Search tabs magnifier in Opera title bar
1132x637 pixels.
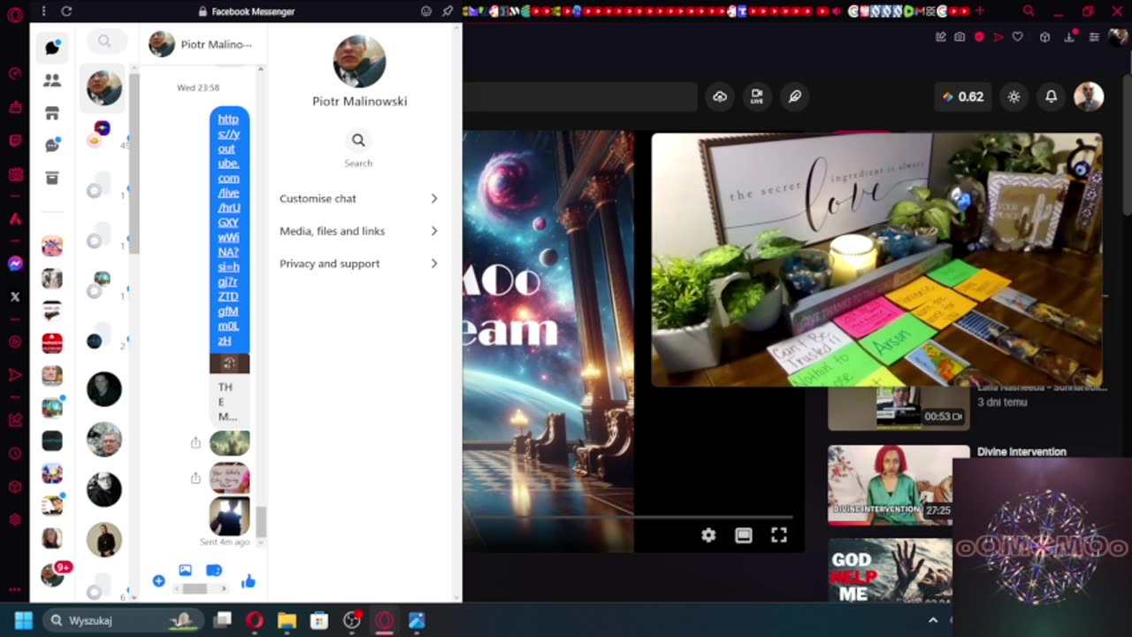(x=1029, y=12)
